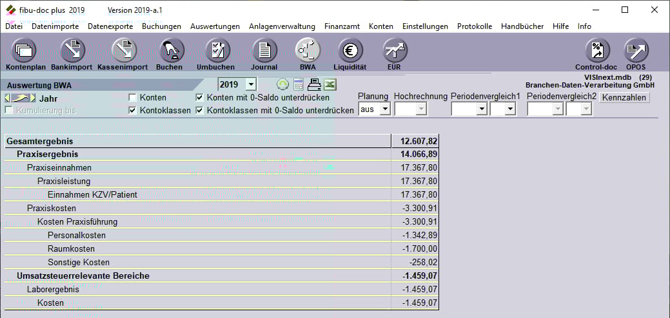Click the Praxisergebnis value 14.066,89

(x=419, y=154)
